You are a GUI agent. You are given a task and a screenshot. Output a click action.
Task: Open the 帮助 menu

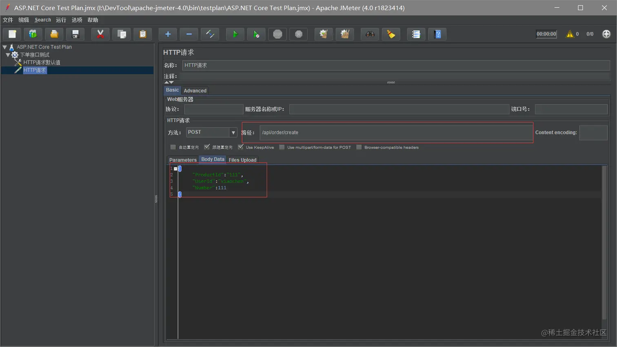pos(93,20)
